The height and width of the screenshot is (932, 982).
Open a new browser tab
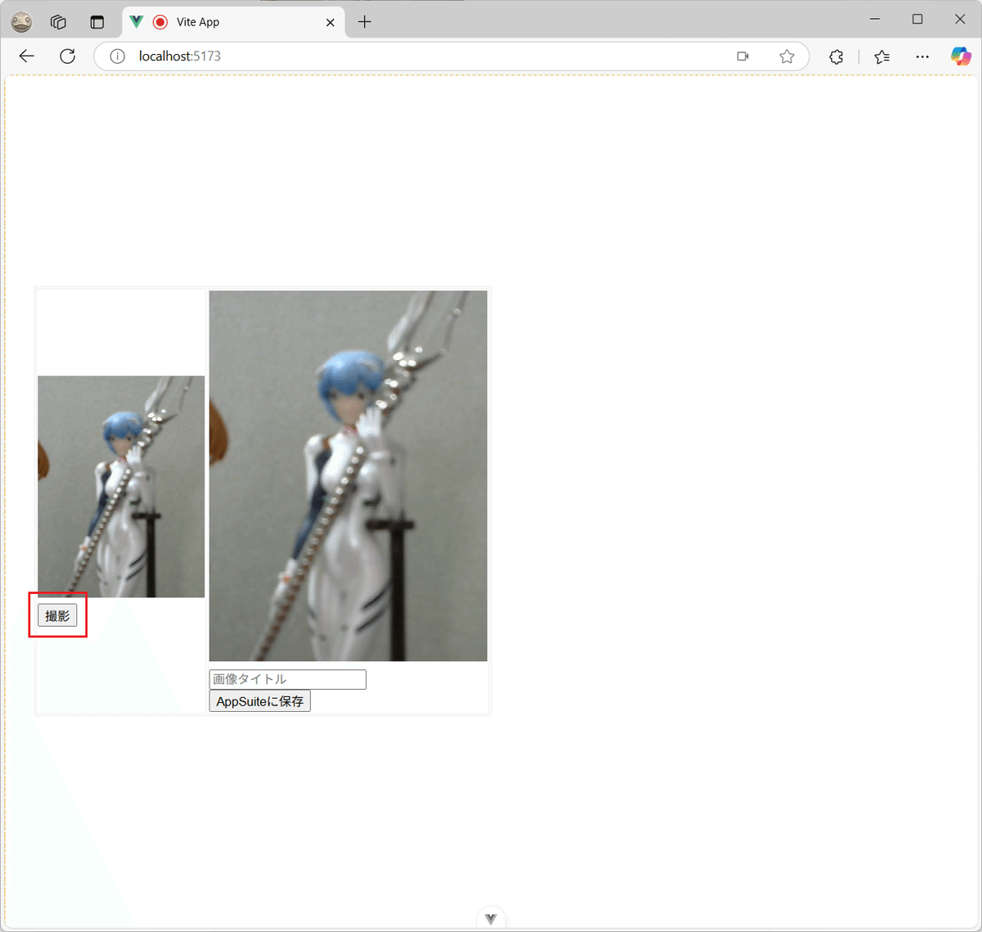tap(364, 22)
